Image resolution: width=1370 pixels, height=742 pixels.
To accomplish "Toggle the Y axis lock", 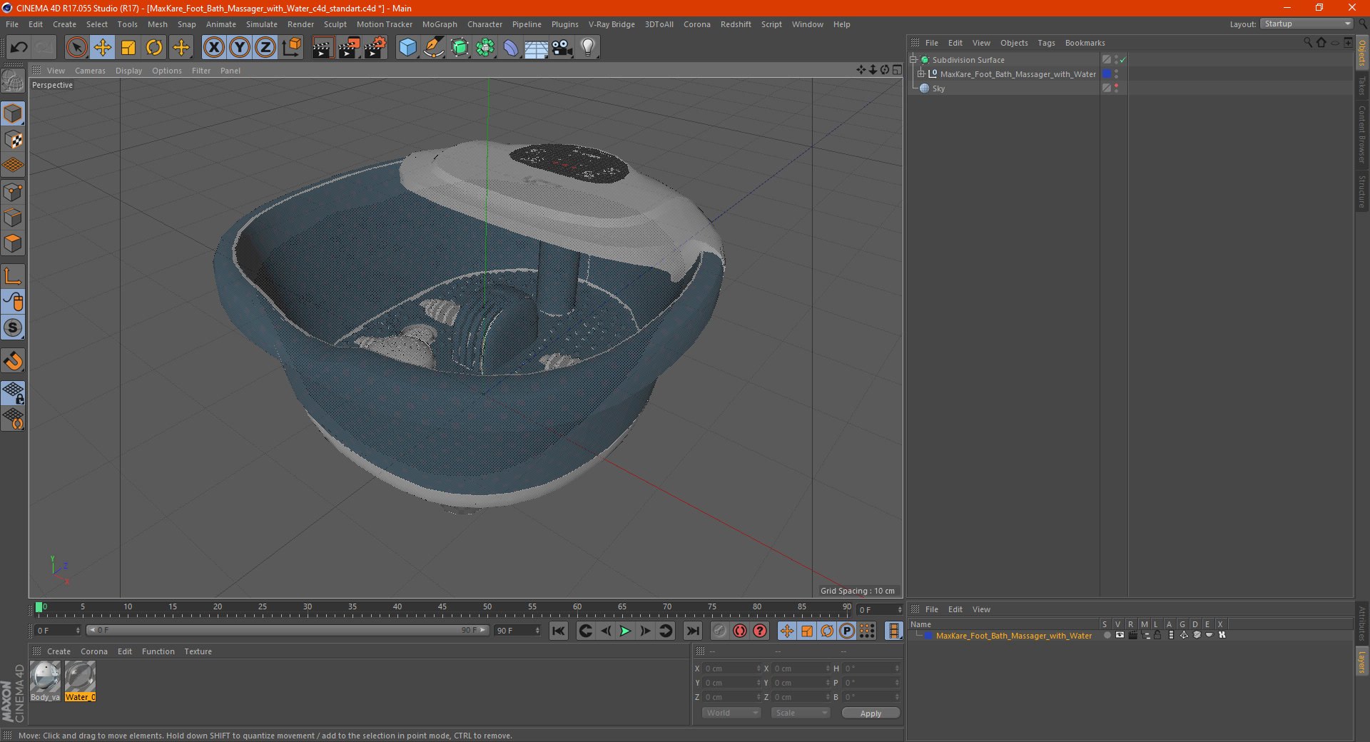I will 240,48.
